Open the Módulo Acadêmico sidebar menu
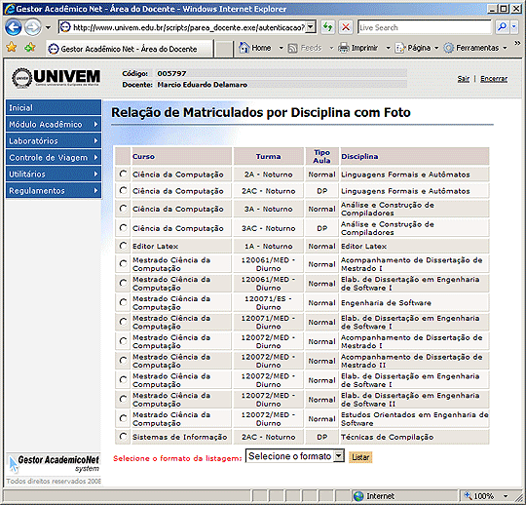Image resolution: width=526 pixels, height=505 pixels. (x=54, y=124)
